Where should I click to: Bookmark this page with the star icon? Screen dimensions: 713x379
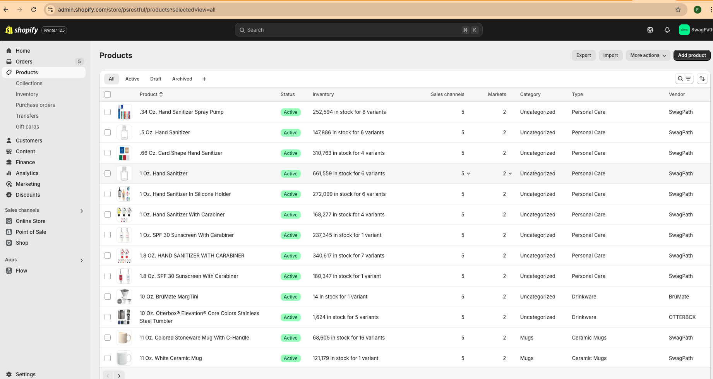[x=678, y=10]
